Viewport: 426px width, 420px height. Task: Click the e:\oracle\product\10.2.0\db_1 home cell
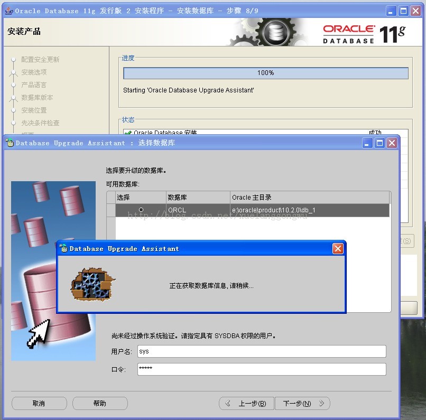(x=310, y=210)
